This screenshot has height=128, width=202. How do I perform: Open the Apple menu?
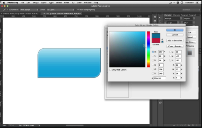[x=4, y=2]
